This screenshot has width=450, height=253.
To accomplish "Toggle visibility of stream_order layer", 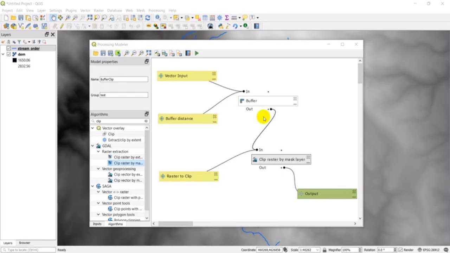I will pos(9,48).
